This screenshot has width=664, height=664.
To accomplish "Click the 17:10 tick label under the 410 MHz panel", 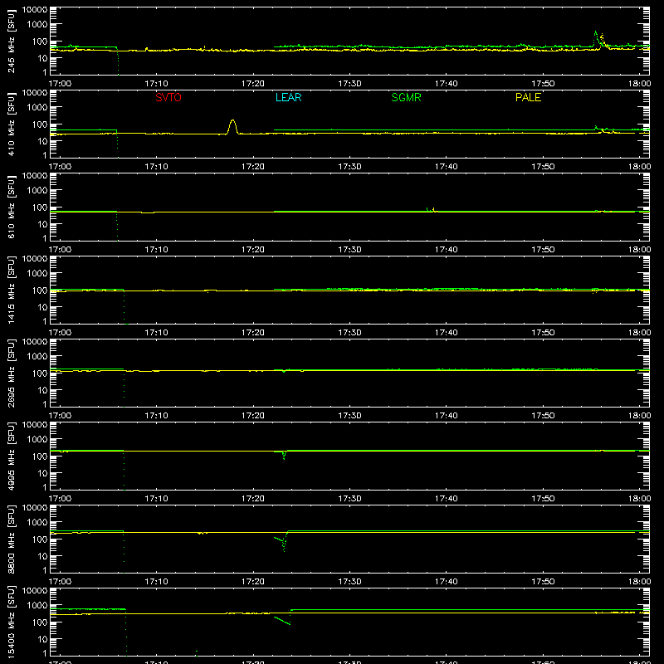I will point(157,167).
